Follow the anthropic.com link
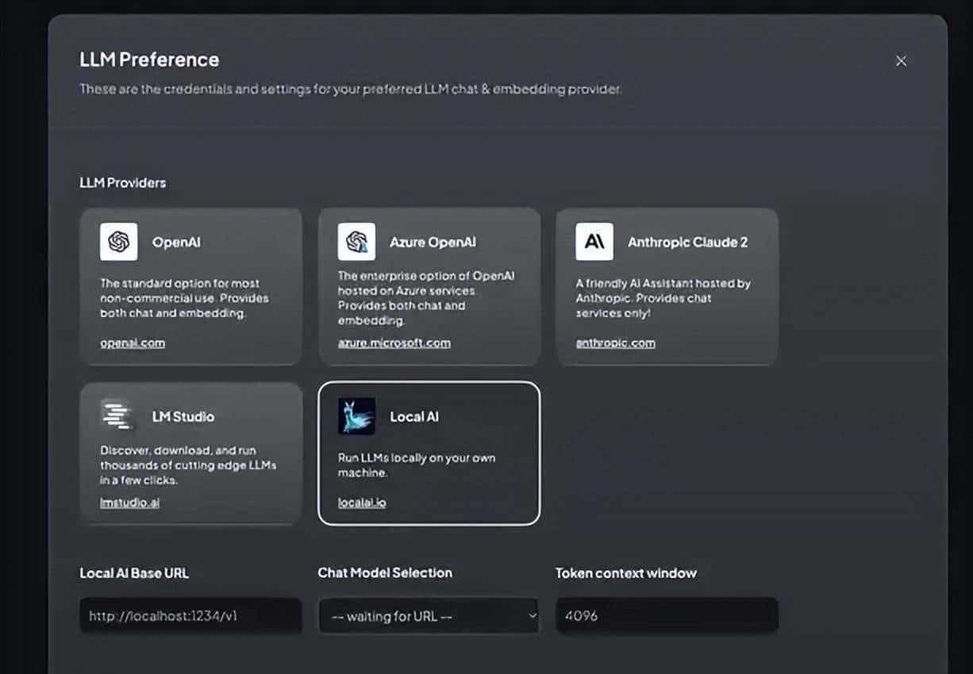Viewport: 973px width, 674px height. coord(615,343)
